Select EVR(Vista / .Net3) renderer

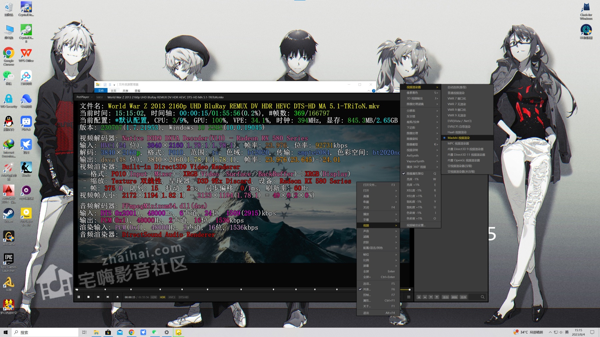coord(467,121)
